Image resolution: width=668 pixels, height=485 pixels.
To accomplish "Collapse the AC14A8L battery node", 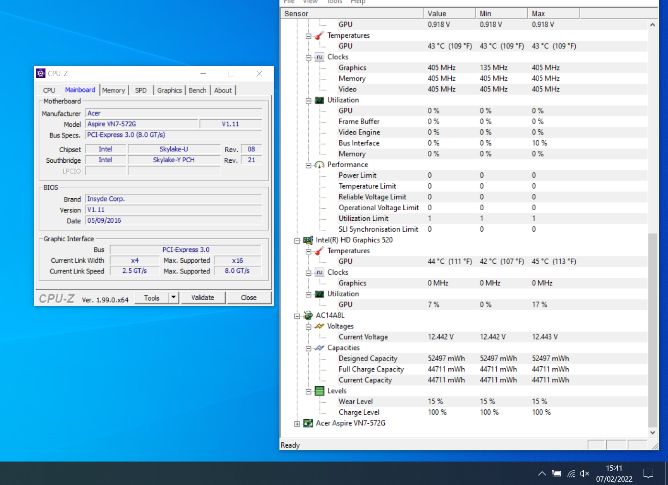I will point(297,316).
